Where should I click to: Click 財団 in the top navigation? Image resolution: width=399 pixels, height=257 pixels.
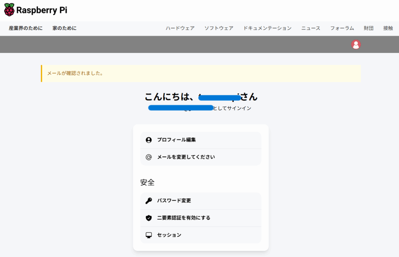click(369, 28)
